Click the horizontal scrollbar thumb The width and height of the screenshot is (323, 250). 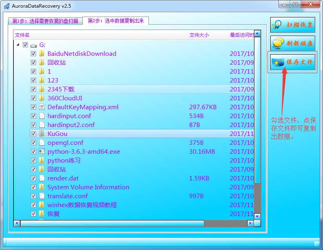112,223
